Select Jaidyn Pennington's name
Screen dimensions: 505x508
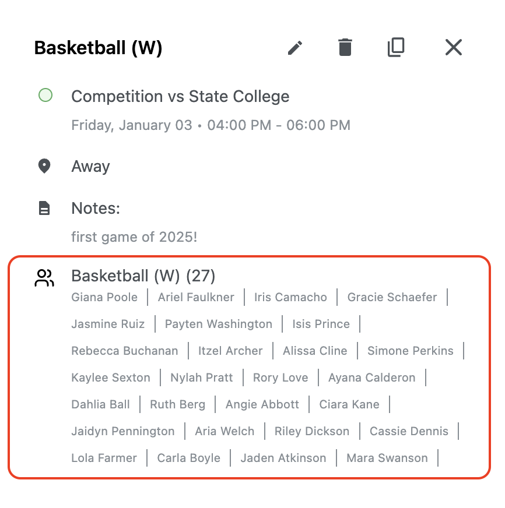point(123,431)
